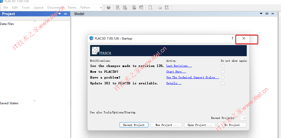Image resolution: width=281 pixels, height=138 pixels.
Task: Open the Documents menu
Action: [x=56, y=8]
